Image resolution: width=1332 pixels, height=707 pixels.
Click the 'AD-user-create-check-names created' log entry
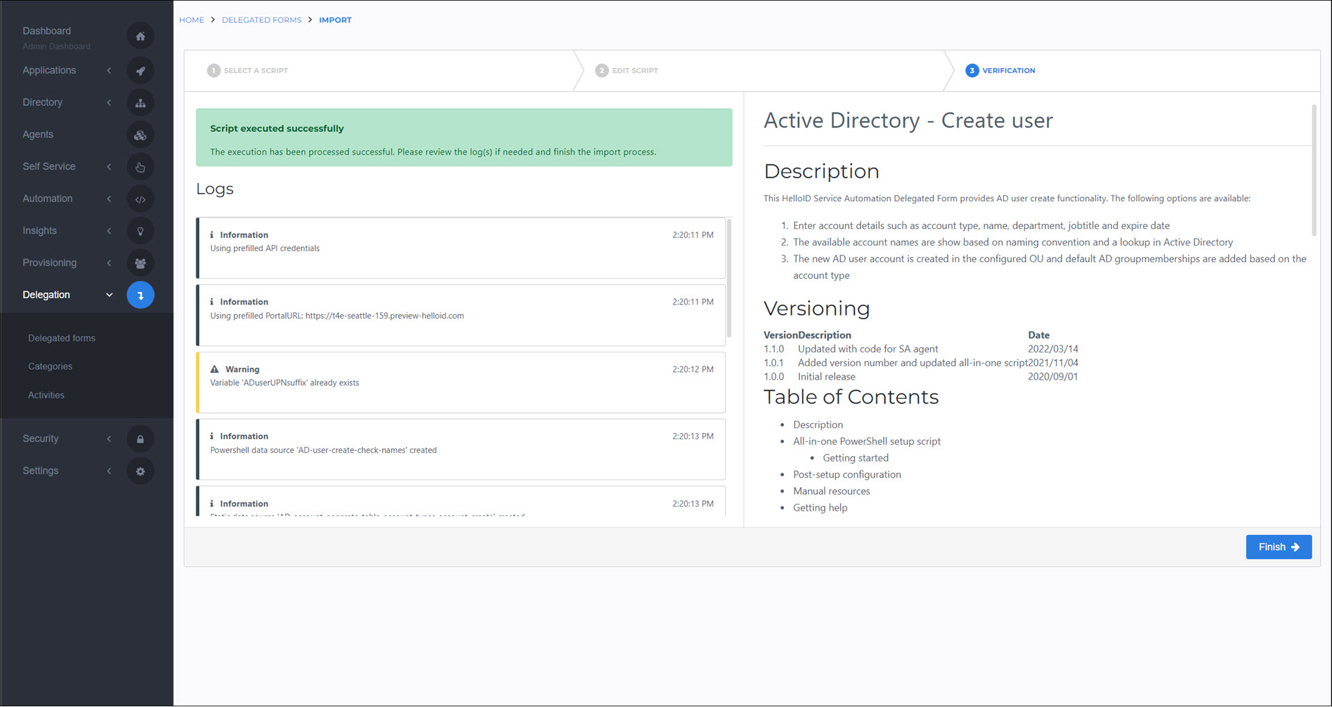tap(461, 449)
